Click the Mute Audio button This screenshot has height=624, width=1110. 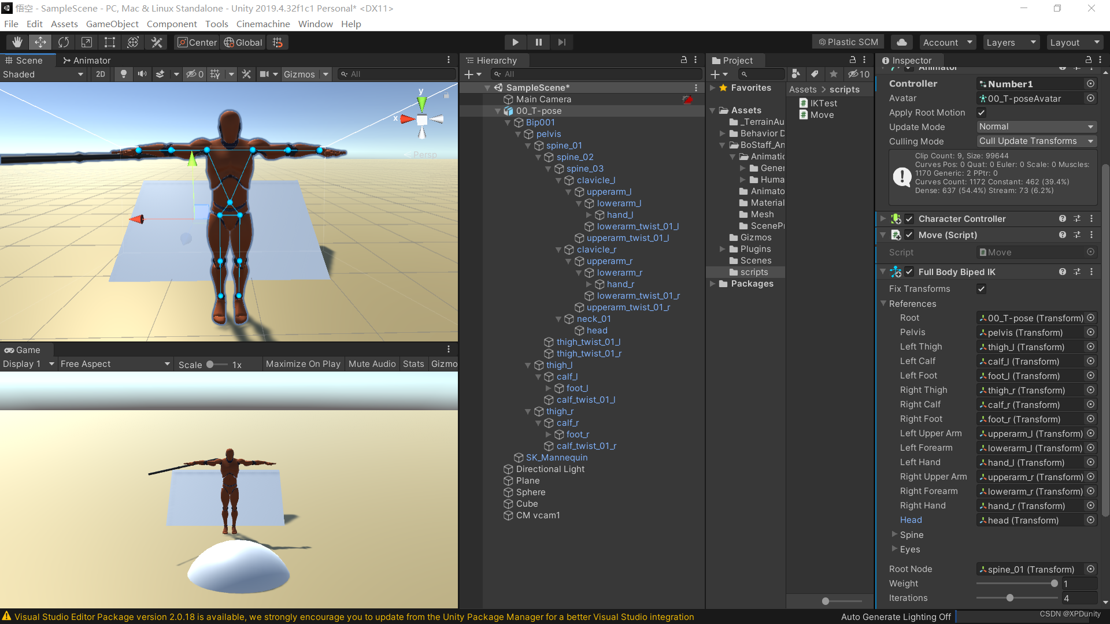[372, 364]
